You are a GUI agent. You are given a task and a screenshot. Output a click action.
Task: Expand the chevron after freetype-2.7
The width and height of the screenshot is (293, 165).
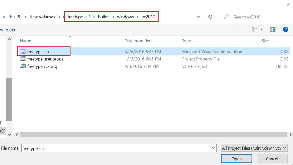tap(94, 17)
